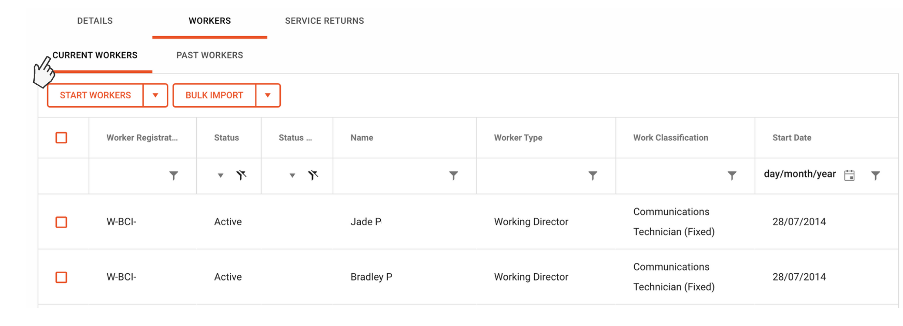The width and height of the screenshot is (903, 326).
Task: Expand the START WORKERS dropdown arrow
Action: [155, 95]
